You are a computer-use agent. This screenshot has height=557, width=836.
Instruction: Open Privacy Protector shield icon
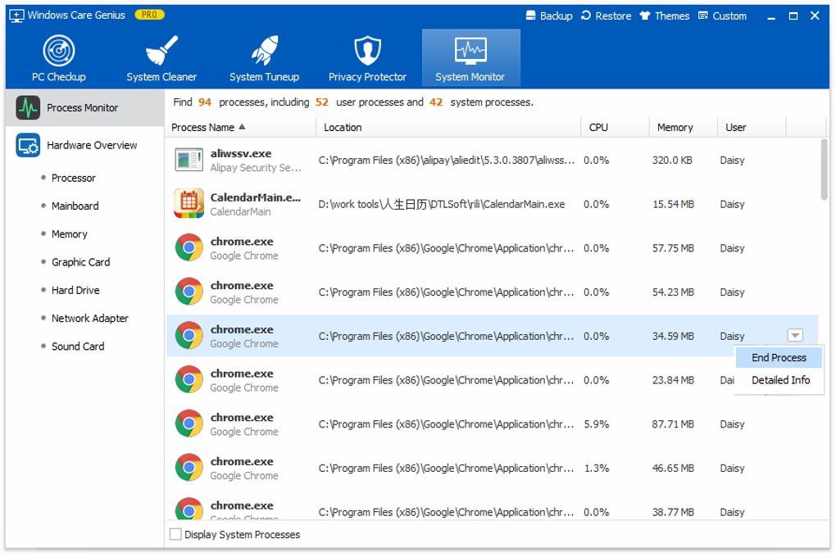367,51
